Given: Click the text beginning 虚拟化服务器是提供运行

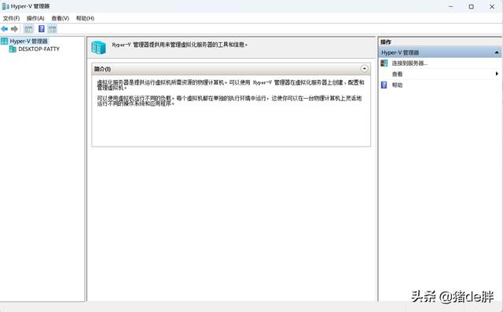Looking at the screenshot, I should pos(230,85).
